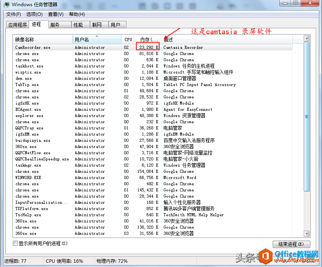
Task: Select the igfxEM.exe process
Action: [153, 134]
